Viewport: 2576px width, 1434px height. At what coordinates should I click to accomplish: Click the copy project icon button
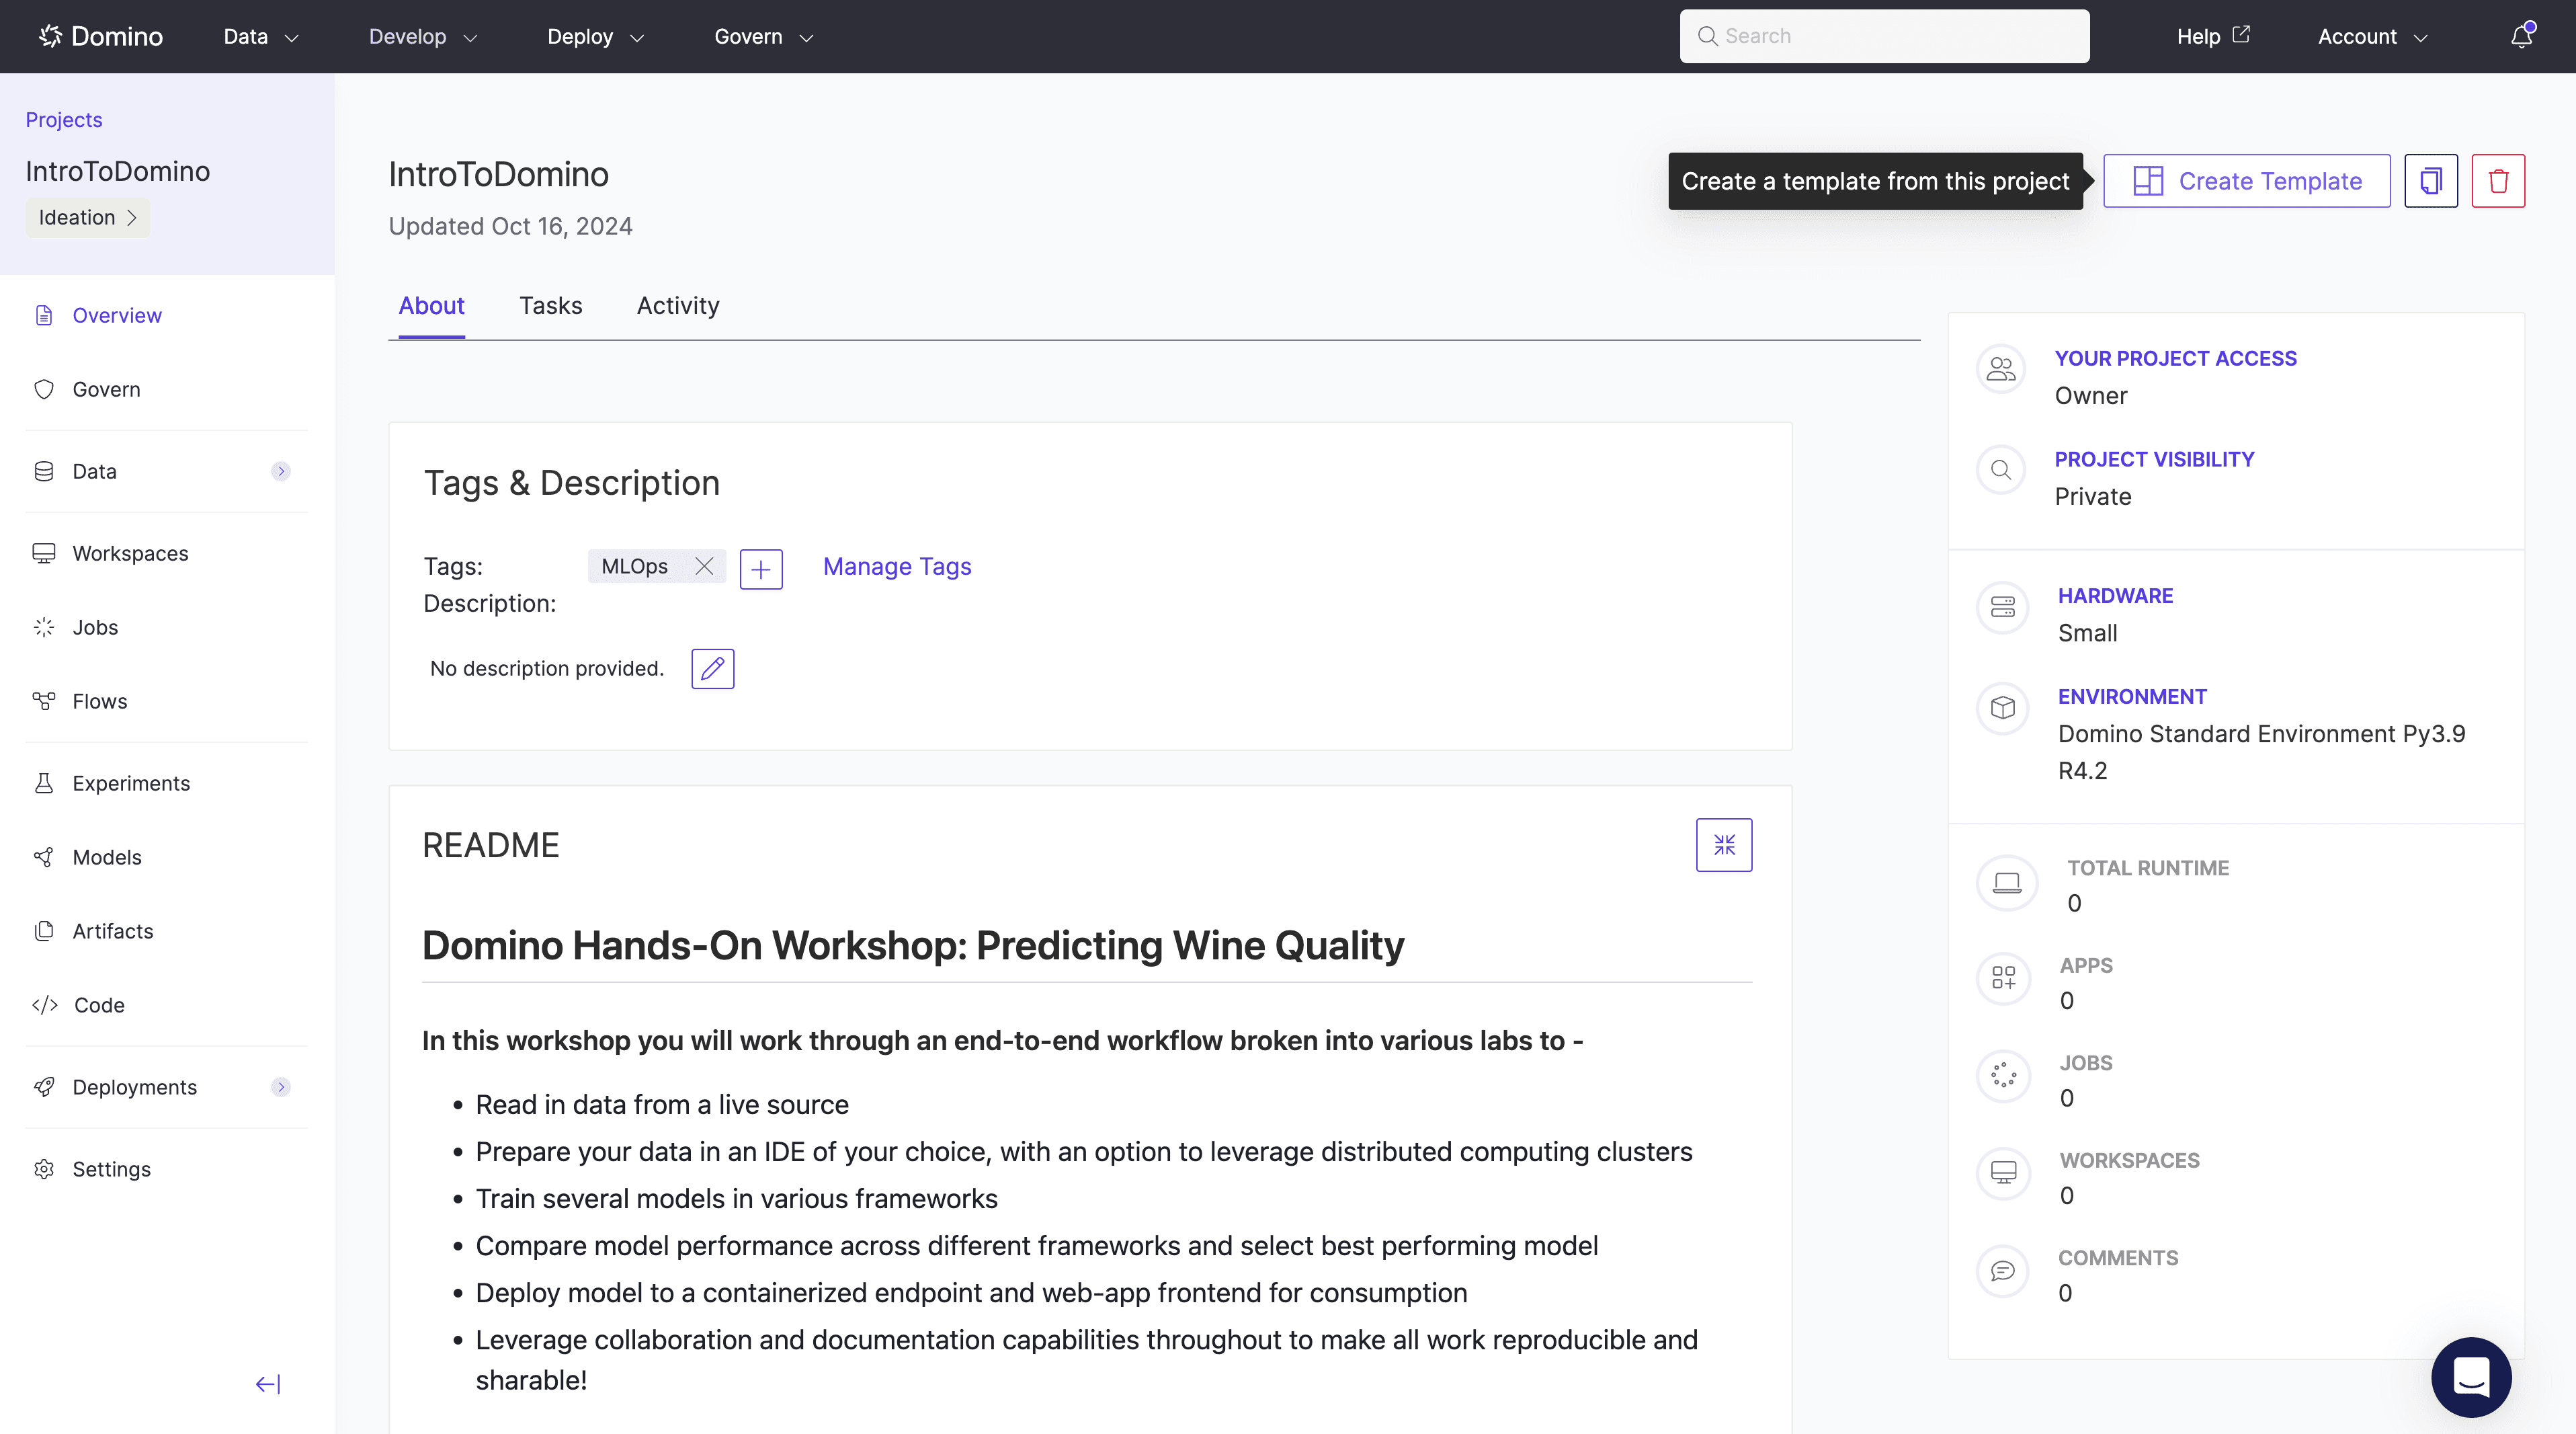tap(2431, 181)
